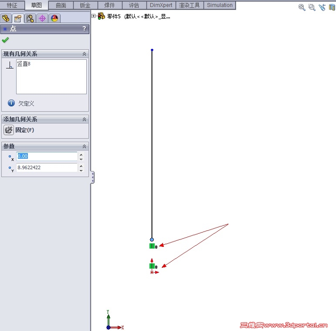Click the Section View icon
This screenshot has width=336, height=331.
pos(332,7)
